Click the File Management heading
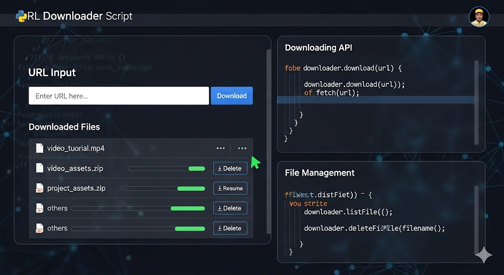 pos(319,173)
